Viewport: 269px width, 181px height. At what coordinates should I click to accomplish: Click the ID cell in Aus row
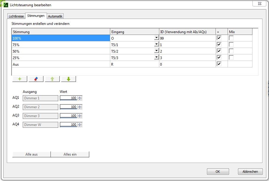(x=187, y=64)
